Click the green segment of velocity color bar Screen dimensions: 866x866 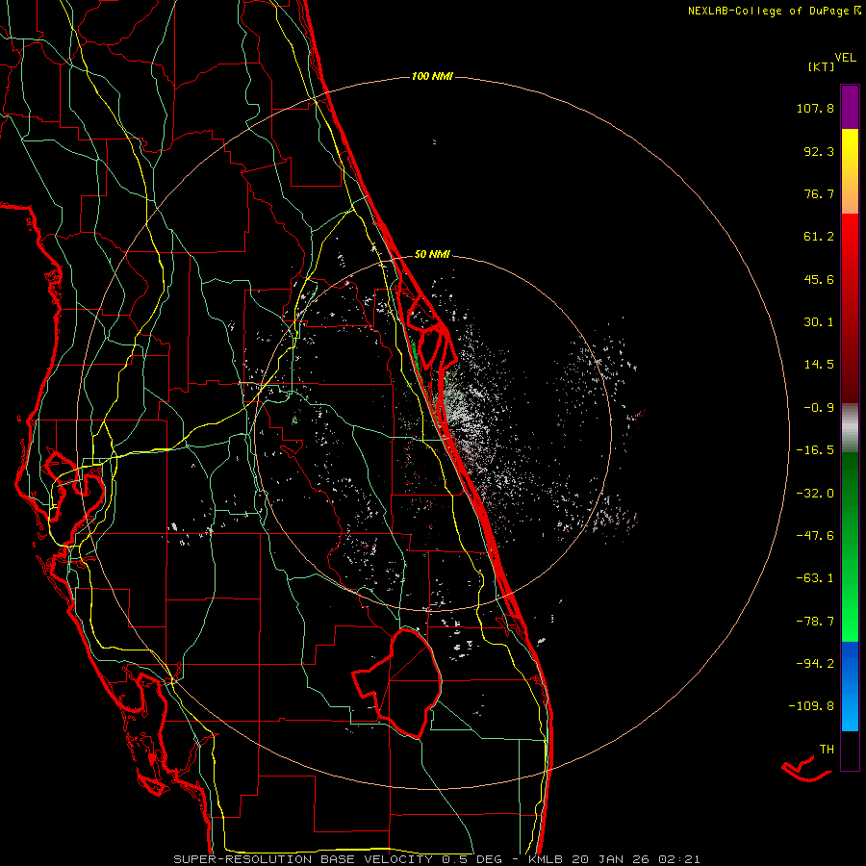pos(850,547)
